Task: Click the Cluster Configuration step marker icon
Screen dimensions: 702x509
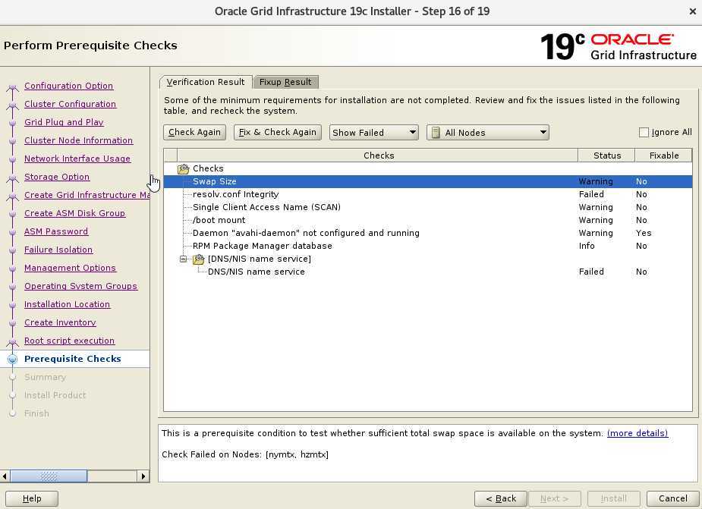Action: pos(13,105)
